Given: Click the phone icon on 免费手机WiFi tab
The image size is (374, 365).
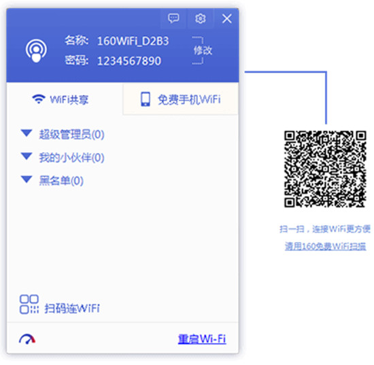Looking at the screenshot, I should (146, 99).
